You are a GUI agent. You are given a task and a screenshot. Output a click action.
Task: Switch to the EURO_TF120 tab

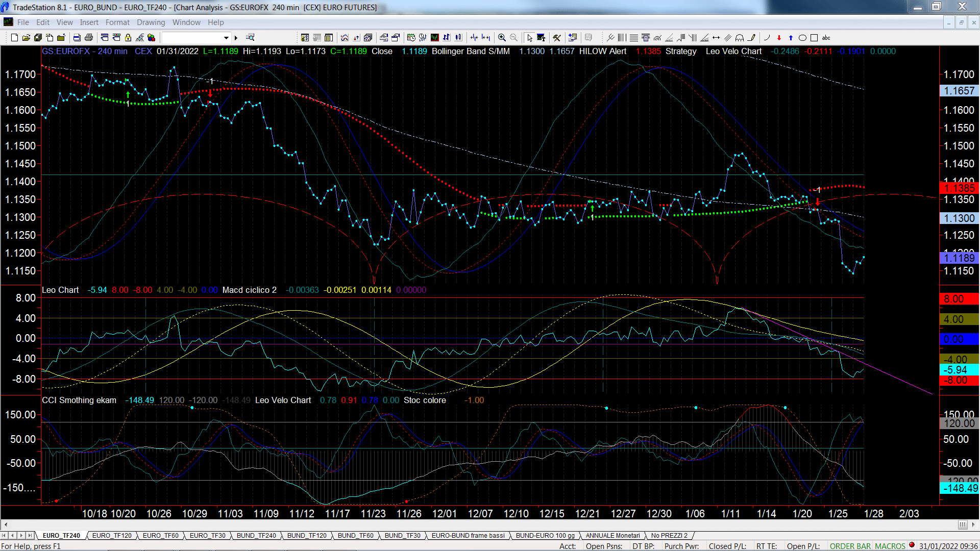click(112, 535)
